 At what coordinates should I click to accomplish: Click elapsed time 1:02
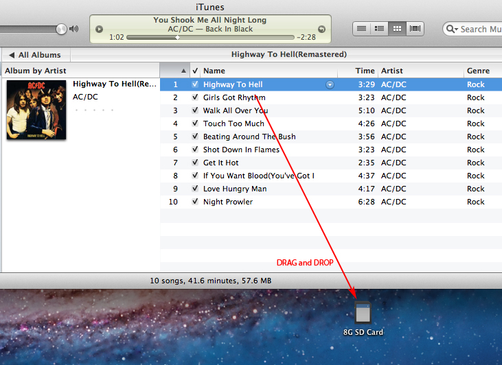click(x=117, y=37)
